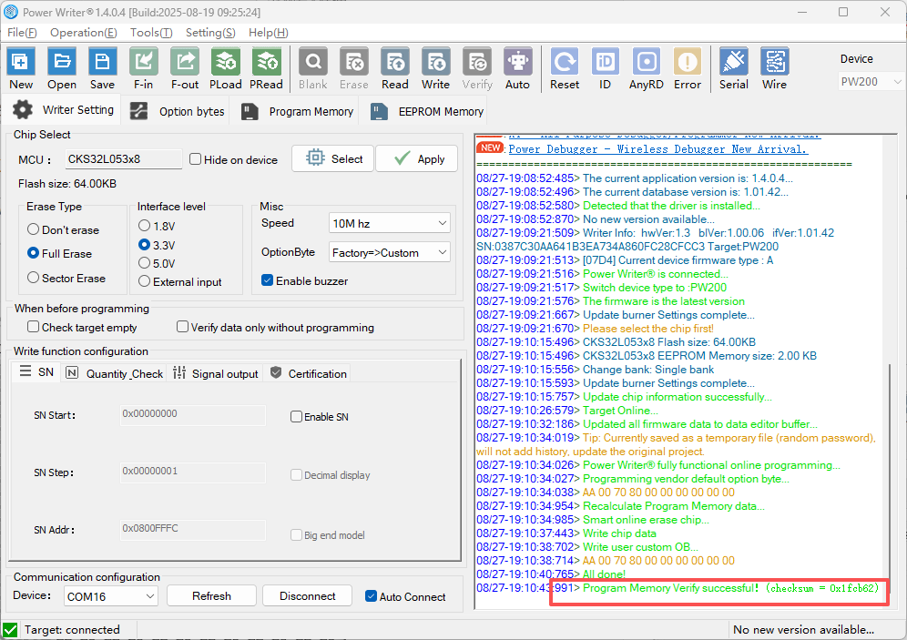
Task: Toggle the Enable buzzer checkbox
Action: (267, 280)
